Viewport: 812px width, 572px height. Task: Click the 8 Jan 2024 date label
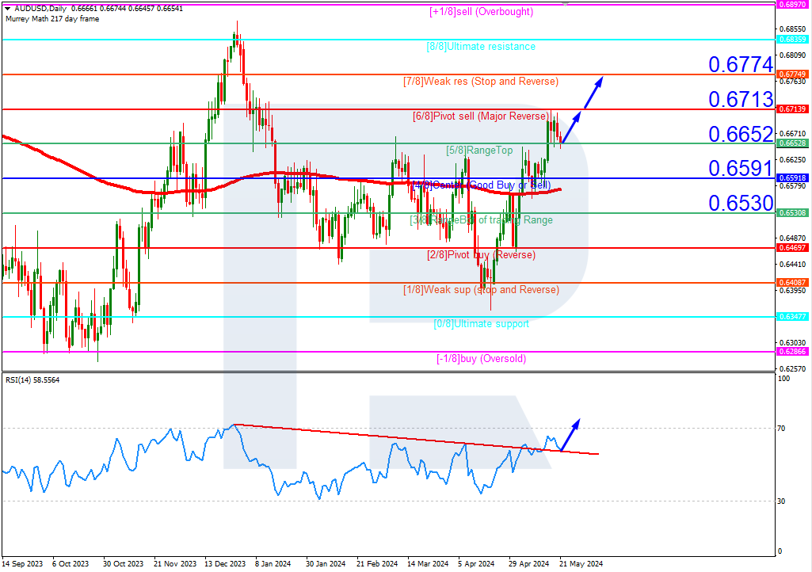tap(273, 564)
